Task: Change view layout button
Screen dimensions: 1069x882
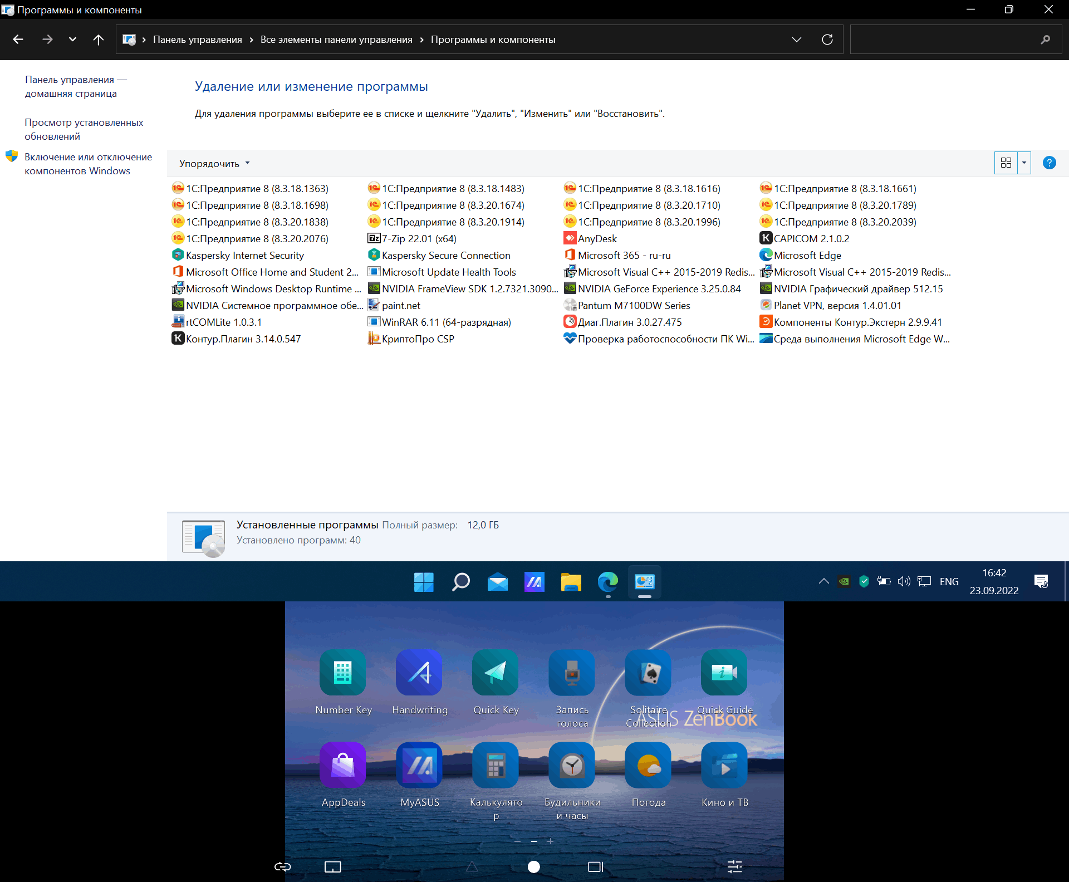Action: pyautogui.click(x=1006, y=163)
